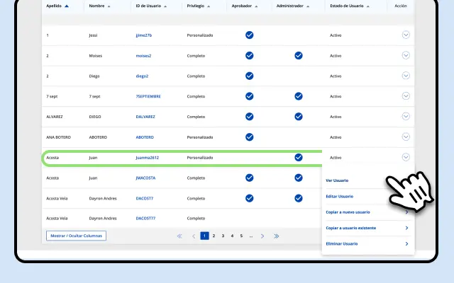Toggle Administrador check for DALVAREZ row
The width and height of the screenshot is (454, 283).
point(299,117)
